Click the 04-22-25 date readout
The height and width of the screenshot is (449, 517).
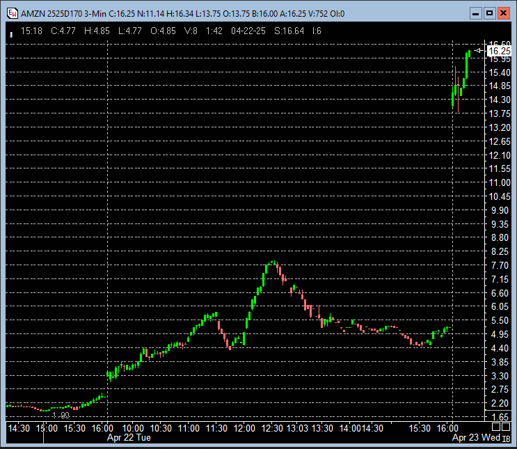coord(248,31)
